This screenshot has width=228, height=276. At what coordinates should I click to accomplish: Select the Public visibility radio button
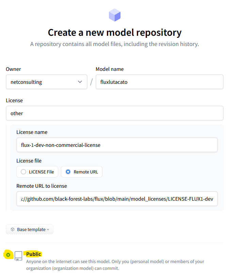(x=8, y=255)
